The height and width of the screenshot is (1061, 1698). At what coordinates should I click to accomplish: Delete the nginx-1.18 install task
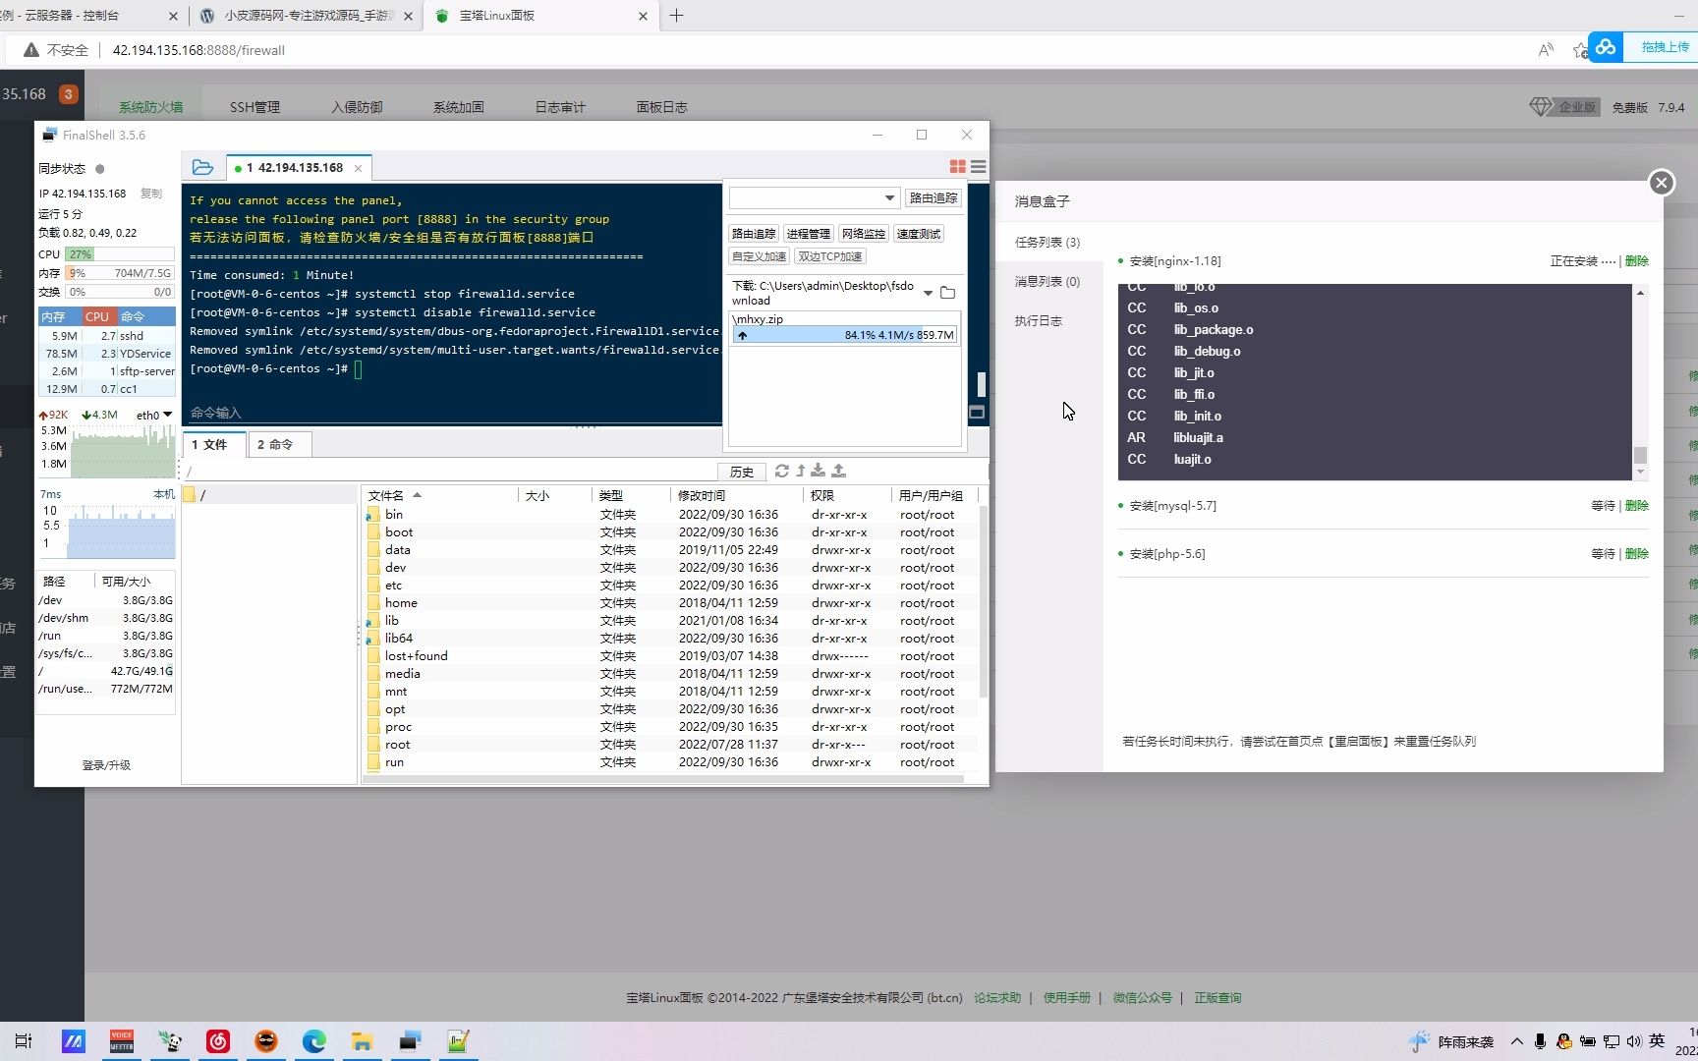click(1637, 261)
